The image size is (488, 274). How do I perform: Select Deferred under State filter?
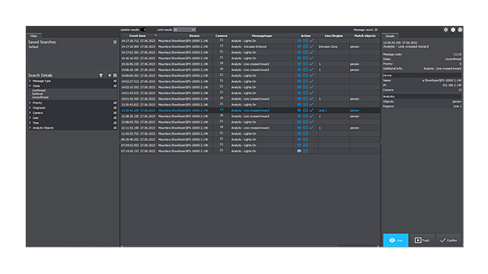pos(37,94)
